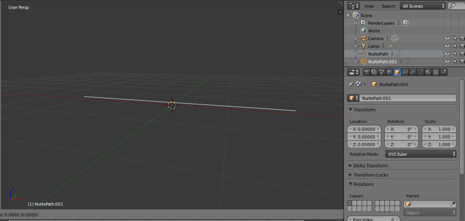Open the Modifiers wrench tab
The height and width of the screenshot is (221, 465).
(413, 72)
